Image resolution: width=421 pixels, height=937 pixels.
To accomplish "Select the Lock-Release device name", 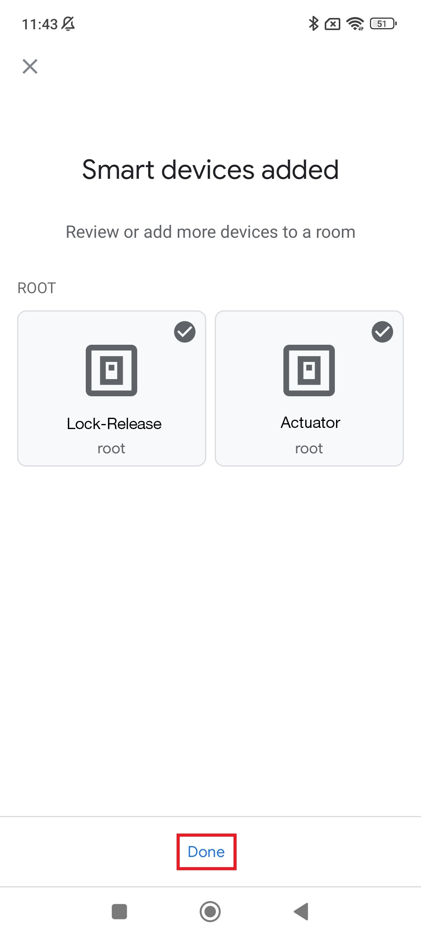I will (x=114, y=424).
